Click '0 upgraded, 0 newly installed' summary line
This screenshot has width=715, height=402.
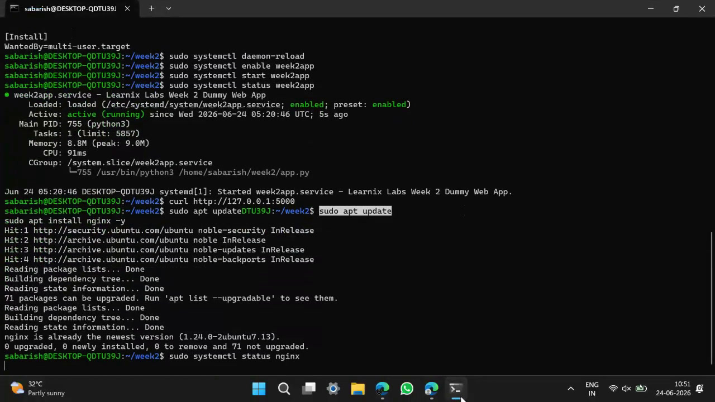156,347
